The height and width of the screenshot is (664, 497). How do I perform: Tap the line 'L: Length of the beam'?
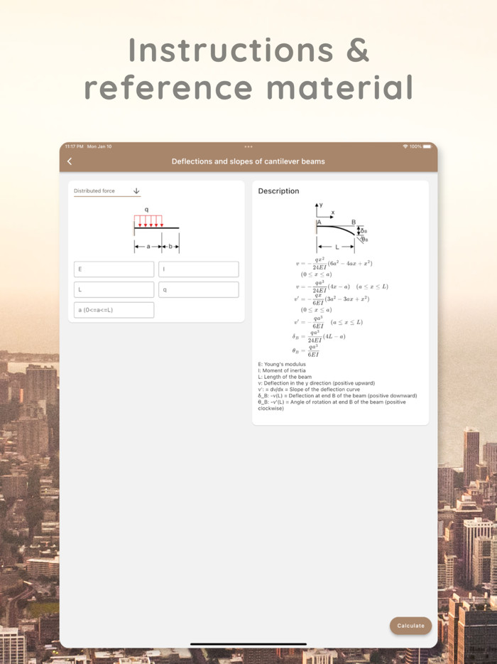285,377
